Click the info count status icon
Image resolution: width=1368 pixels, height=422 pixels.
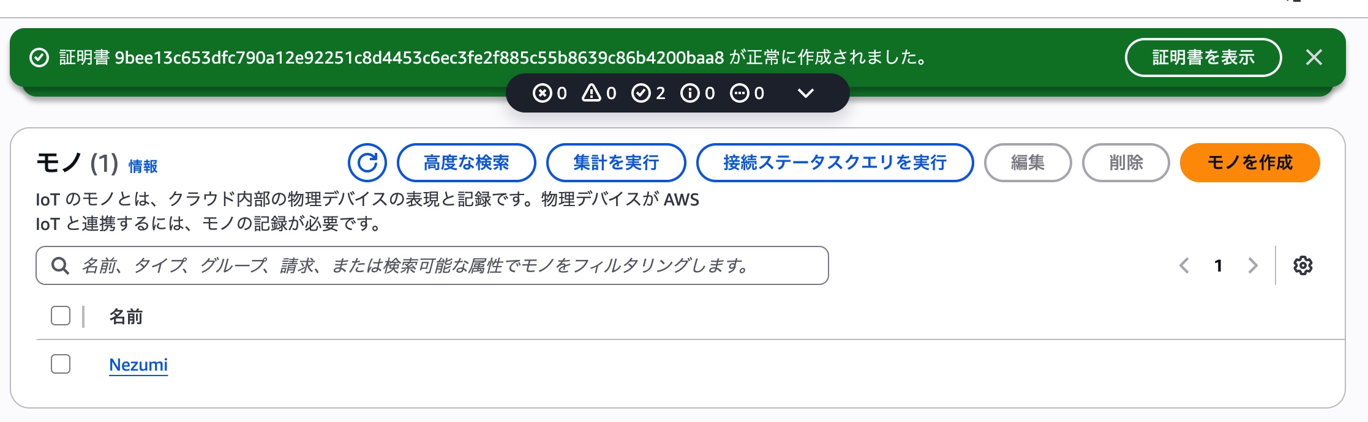point(690,93)
